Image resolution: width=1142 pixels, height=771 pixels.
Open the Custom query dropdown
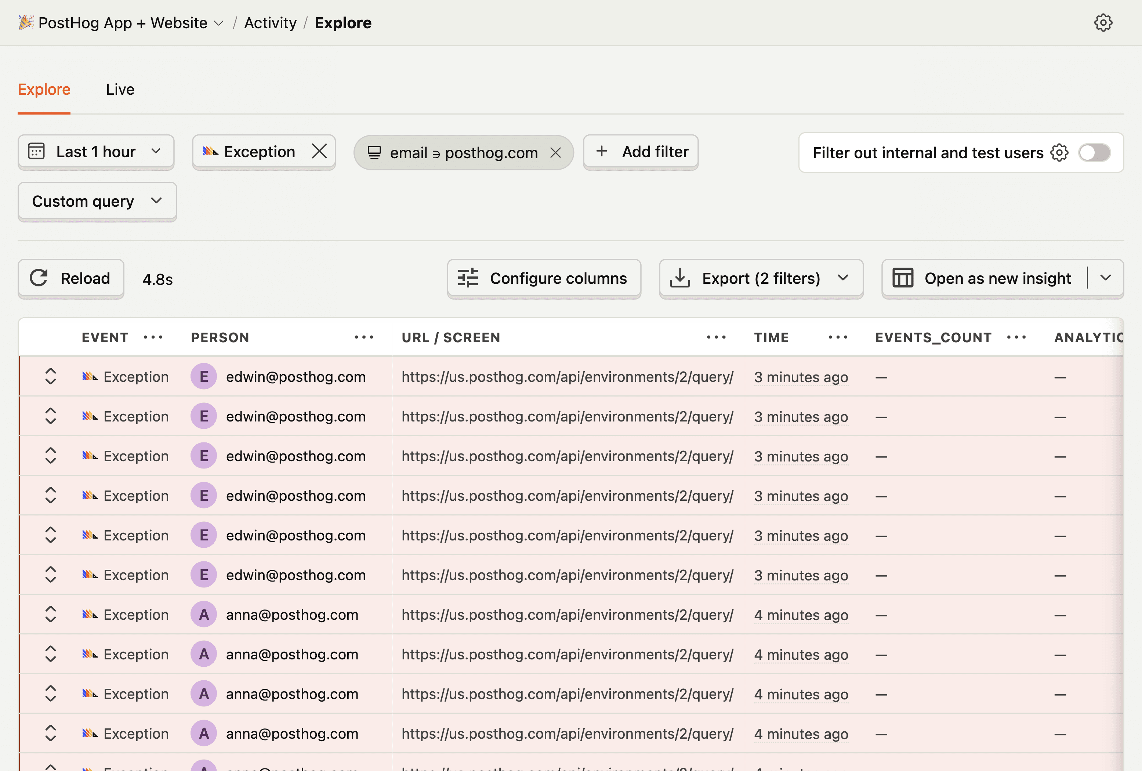97,201
